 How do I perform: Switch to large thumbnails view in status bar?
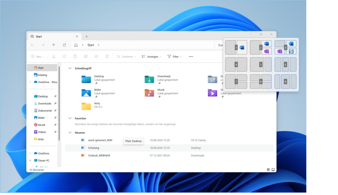273,170
